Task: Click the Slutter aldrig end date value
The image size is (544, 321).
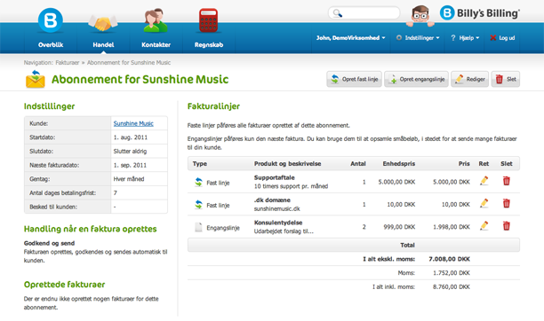Action: 130,152
